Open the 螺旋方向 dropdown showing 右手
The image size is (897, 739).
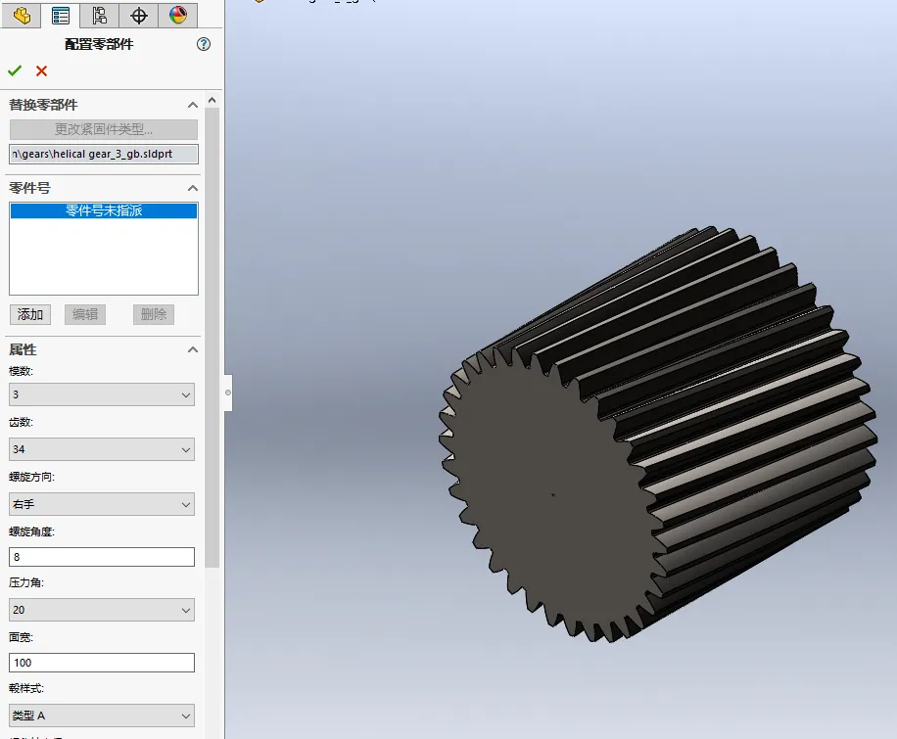pyautogui.click(x=102, y=504)
